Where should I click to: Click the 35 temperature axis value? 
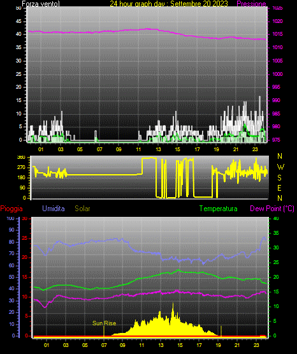pos(276,233)
